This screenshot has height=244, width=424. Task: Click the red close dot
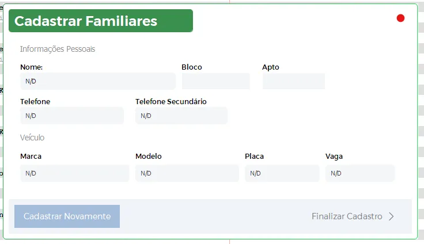click(x=400, y=18)
